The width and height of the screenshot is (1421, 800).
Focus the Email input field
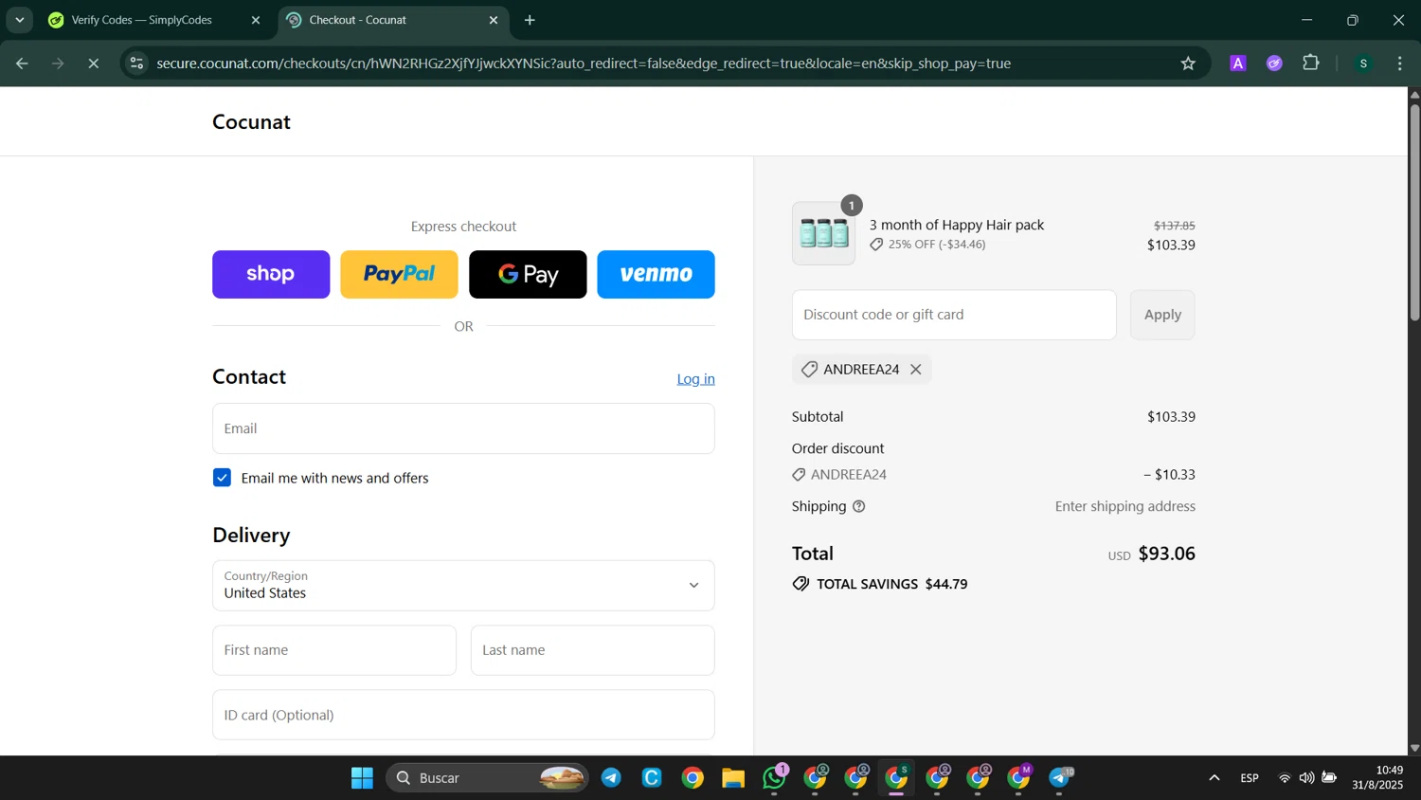(463, 428)
